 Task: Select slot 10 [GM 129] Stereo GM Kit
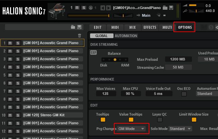click(53, 115)
